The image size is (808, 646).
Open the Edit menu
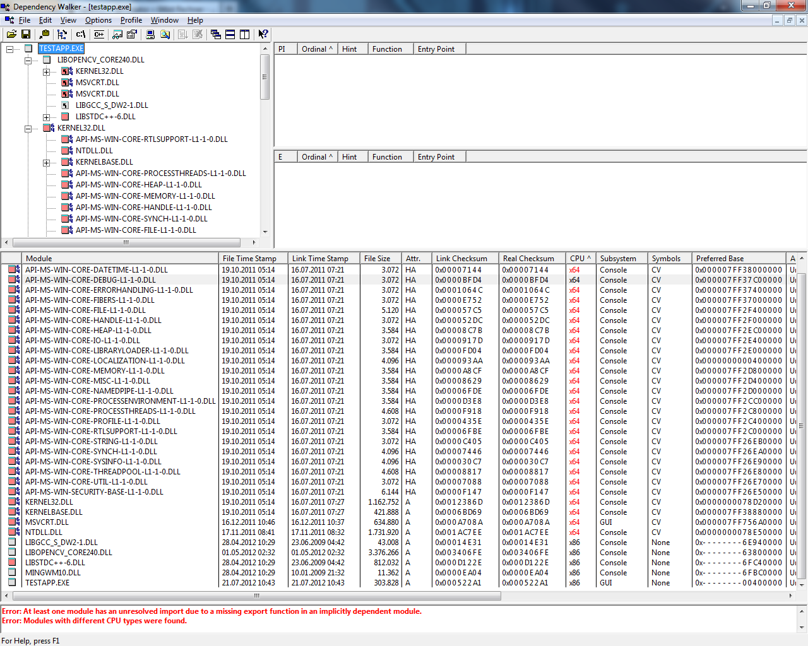click(x=45, y=20)
